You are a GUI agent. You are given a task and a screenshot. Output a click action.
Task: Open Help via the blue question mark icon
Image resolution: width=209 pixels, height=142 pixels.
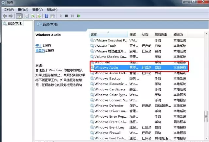(46, 16)
